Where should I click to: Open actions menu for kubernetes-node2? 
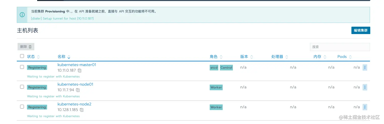365,107
